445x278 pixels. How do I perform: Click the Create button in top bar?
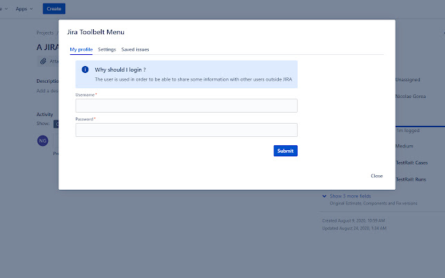pos(54,9)
